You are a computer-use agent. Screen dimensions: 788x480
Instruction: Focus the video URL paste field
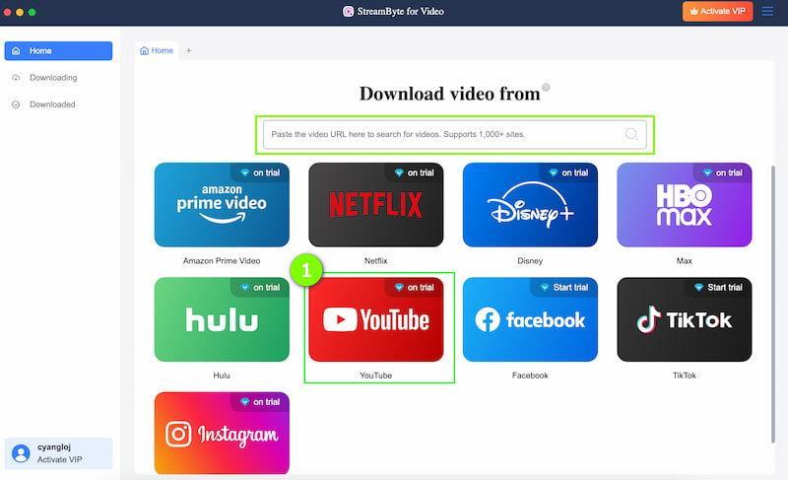[455, 134]
